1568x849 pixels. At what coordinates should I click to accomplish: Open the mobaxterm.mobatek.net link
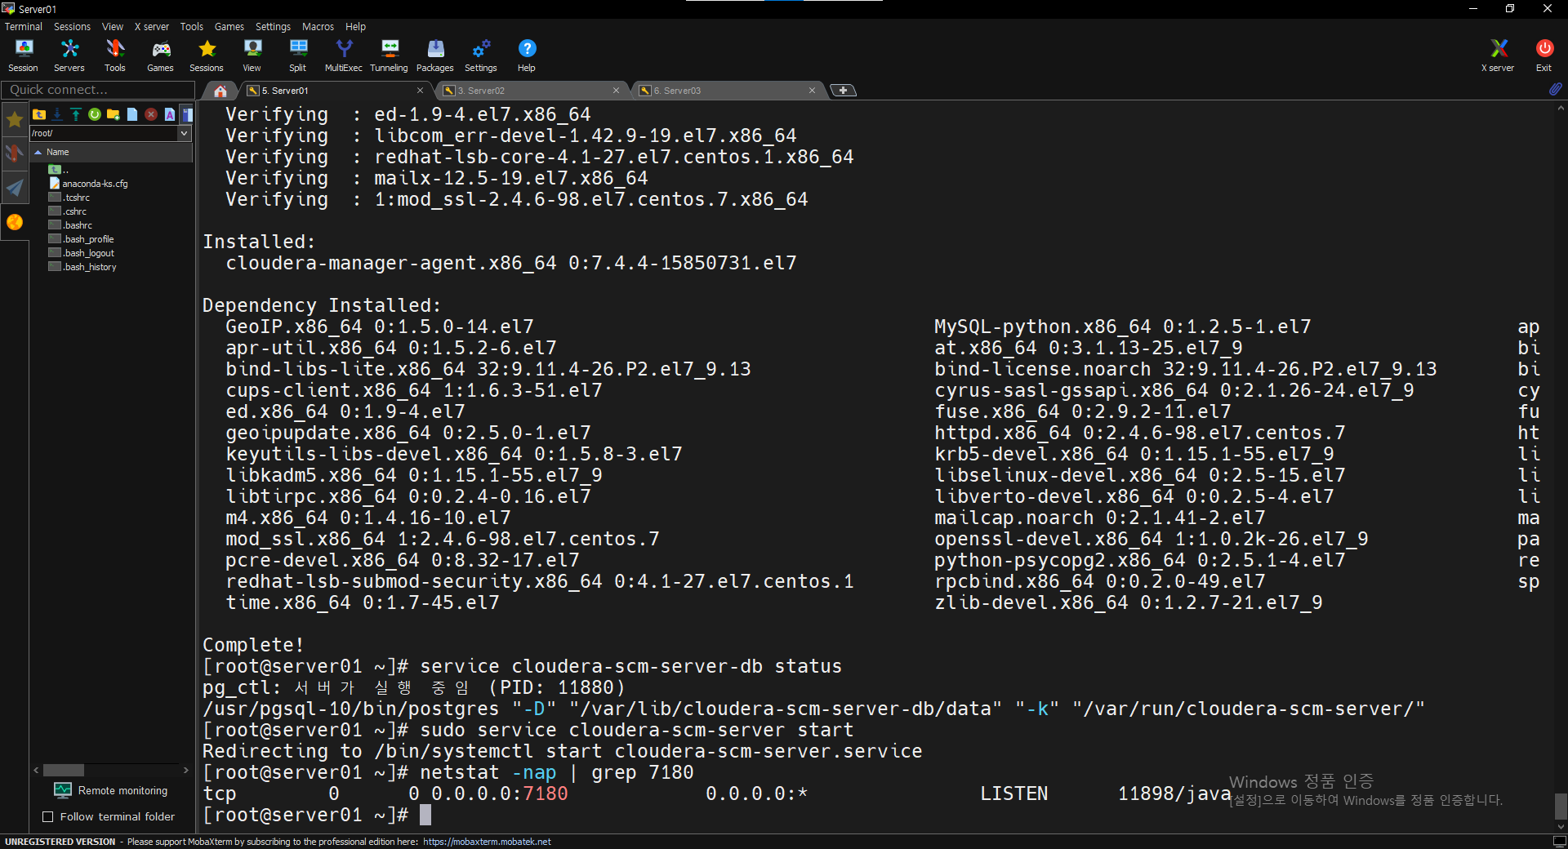[x=487, y=842]
